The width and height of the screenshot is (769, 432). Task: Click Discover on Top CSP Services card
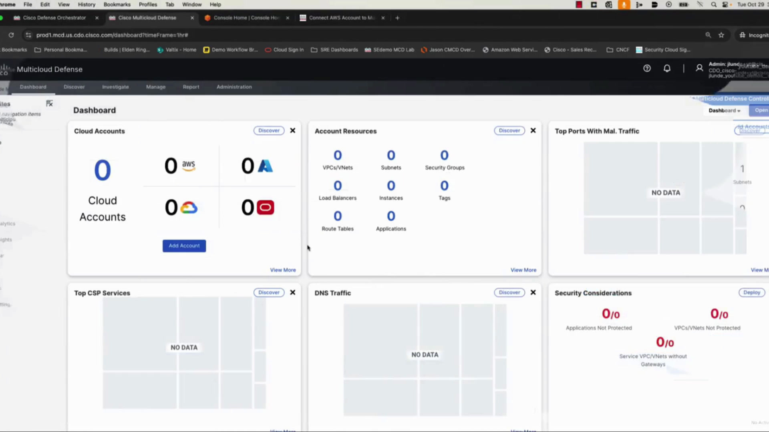point(269,292)
